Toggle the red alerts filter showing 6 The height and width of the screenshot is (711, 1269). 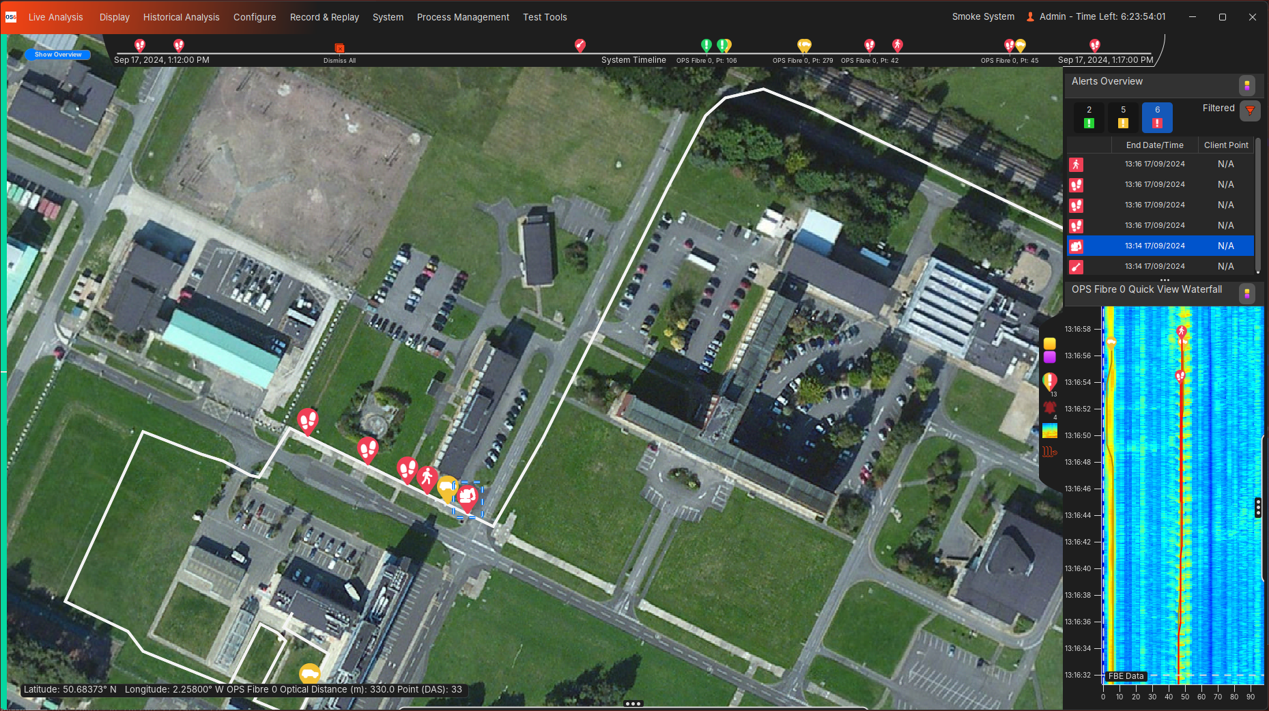coord(1157,117)
